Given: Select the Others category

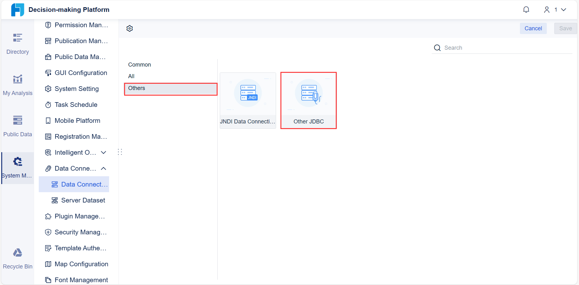Looking at the screenshot, I should pos(171,89).
